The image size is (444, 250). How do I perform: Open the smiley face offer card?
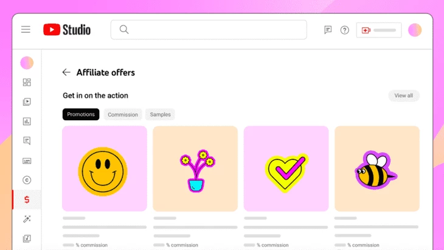(x=105, y=169)
